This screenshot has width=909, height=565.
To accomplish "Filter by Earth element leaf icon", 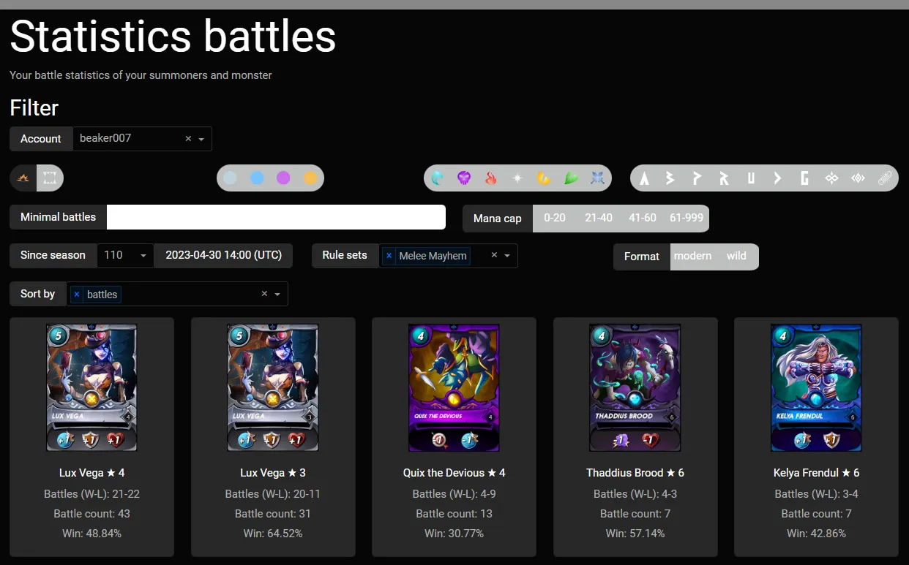I will coord(571,178).
